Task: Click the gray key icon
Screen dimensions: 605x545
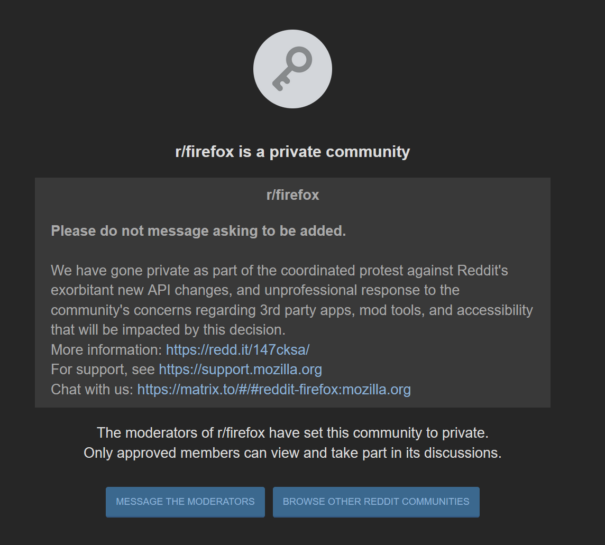Action: [292, 69]
